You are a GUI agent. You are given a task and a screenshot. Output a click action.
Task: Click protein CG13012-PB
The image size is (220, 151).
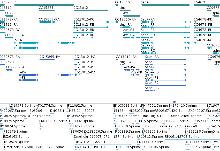pyautogui.click(x=78, y=70)
